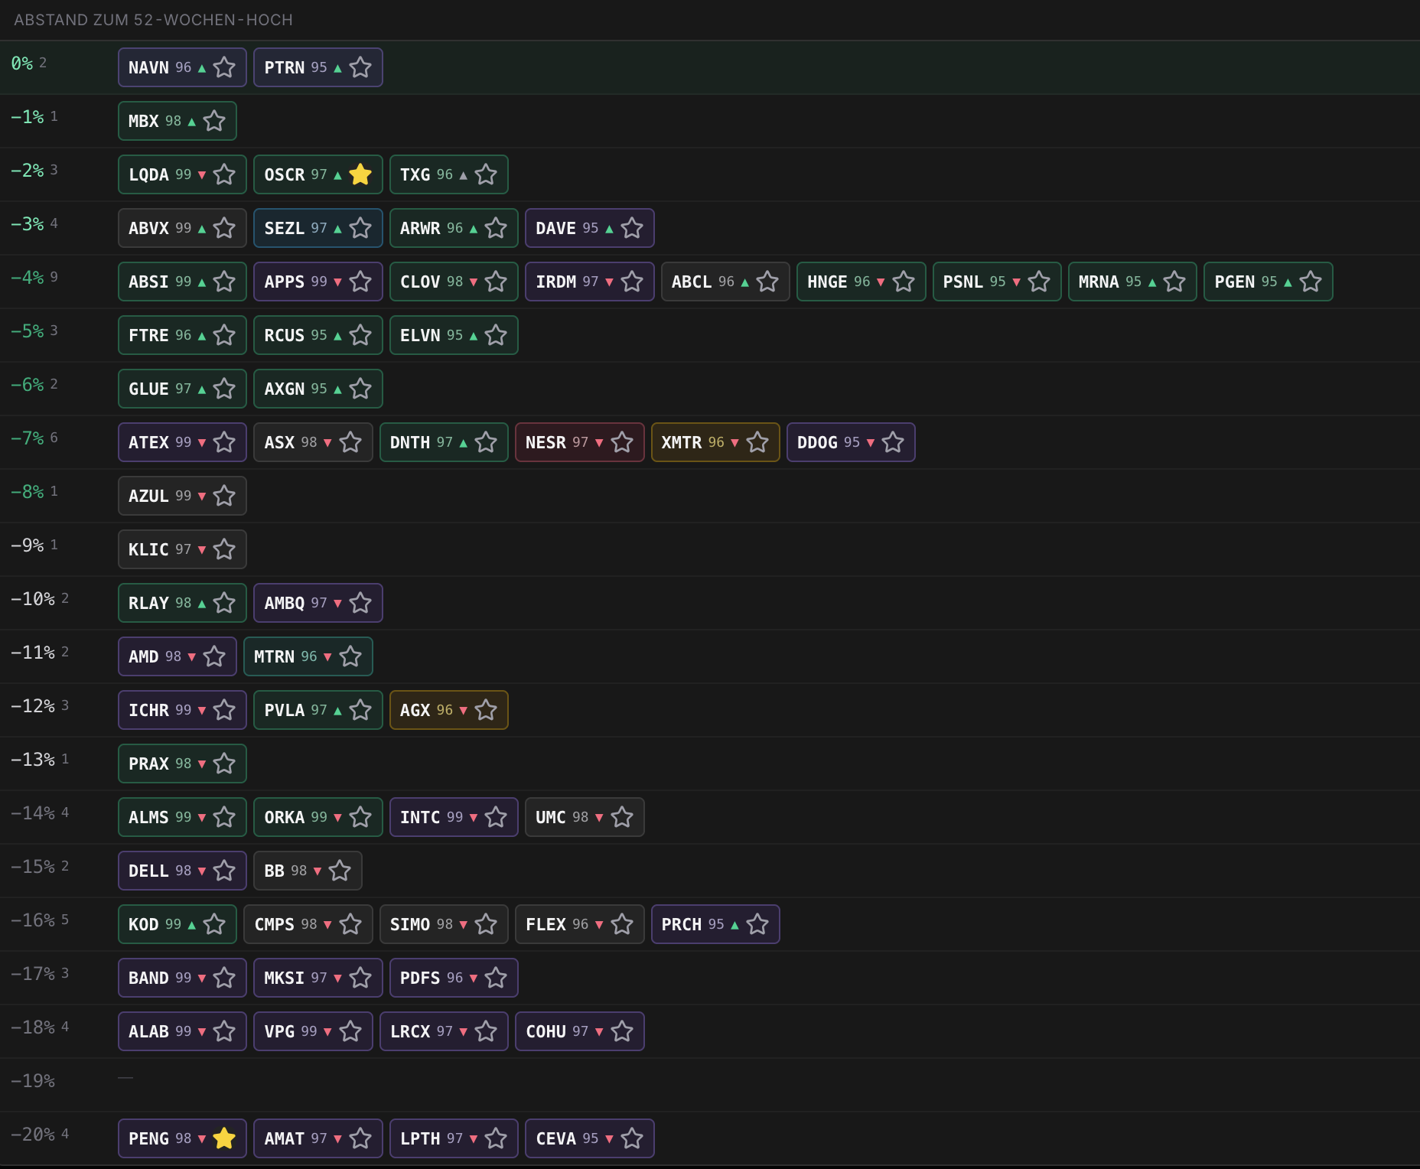Select the BAND ticker symbol
Viewport: 1420px width, 1169px height.
(x=148, y=978)
